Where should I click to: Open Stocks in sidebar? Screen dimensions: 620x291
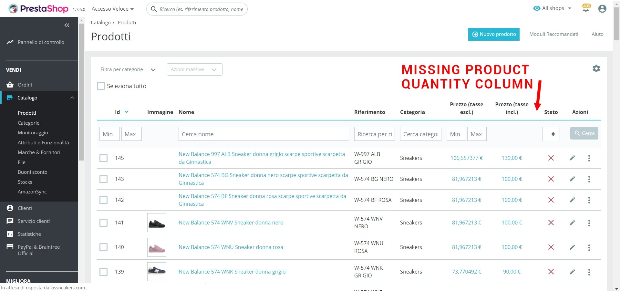coord(25,182)
